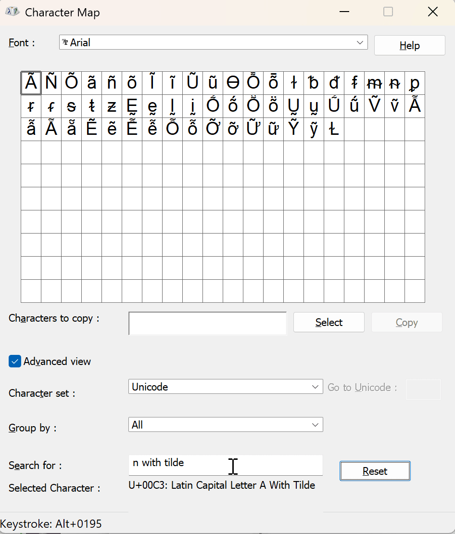Select the Ữ character in the grid

pos(253,129)
